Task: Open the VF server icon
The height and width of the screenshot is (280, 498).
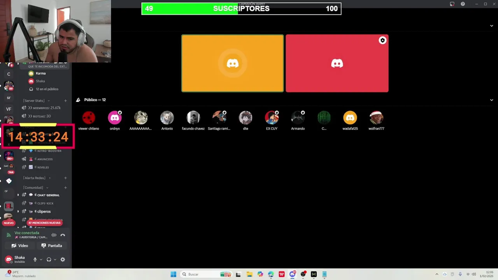Action: click(9, 109)
